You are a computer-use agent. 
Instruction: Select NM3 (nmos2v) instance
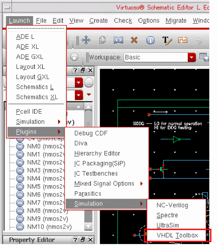coord(46,170)
